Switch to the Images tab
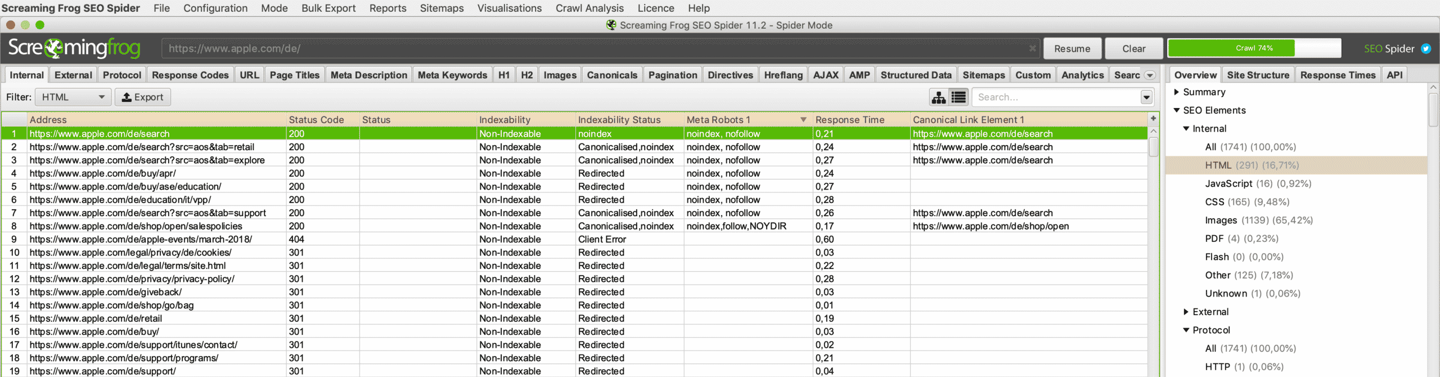The height and width of the screenshot is (377, 1440). pyautogui.click(x=560, y=75)
